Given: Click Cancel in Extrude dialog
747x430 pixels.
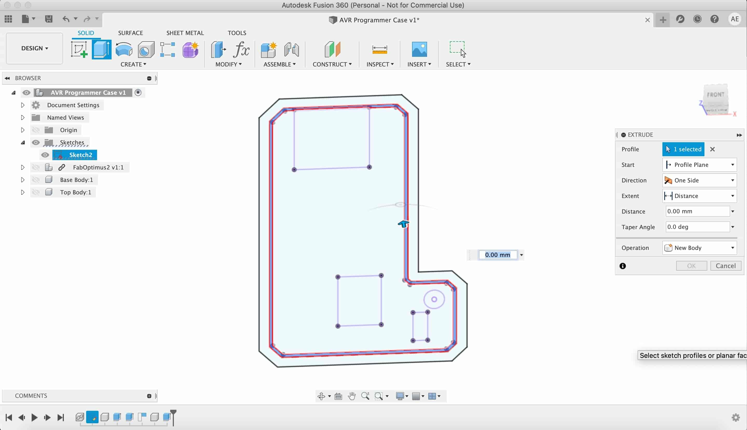Looking at the screenshot, I should 725,266.
